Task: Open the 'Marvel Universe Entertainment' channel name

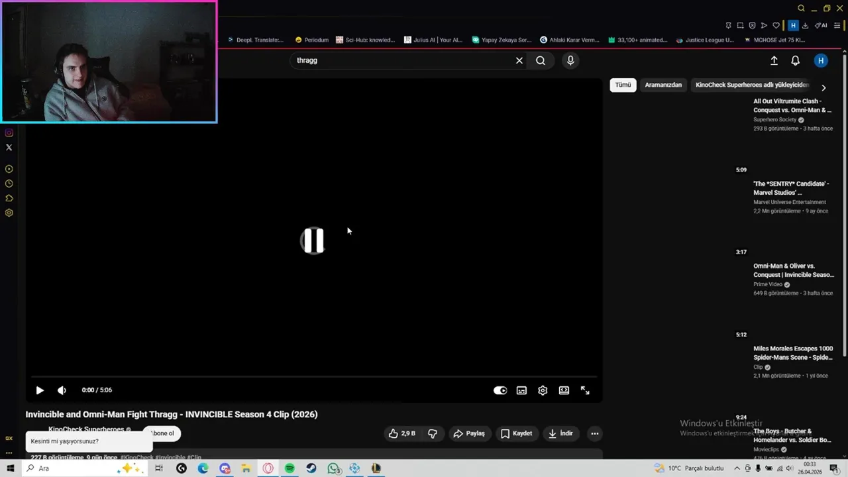Action: (x=790, y=202)
